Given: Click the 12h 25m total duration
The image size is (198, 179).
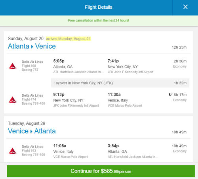Looking at the screenshot, I should (179, 47).
